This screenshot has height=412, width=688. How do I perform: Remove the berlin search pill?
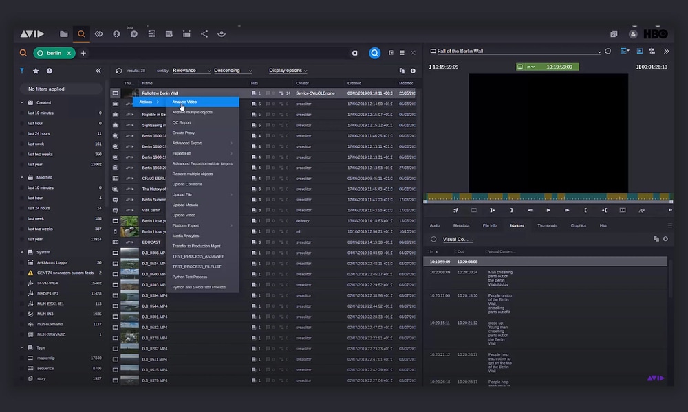[x=69, y=53]
